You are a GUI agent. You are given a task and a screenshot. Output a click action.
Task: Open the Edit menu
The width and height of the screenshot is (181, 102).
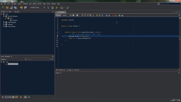pos(5,4)
